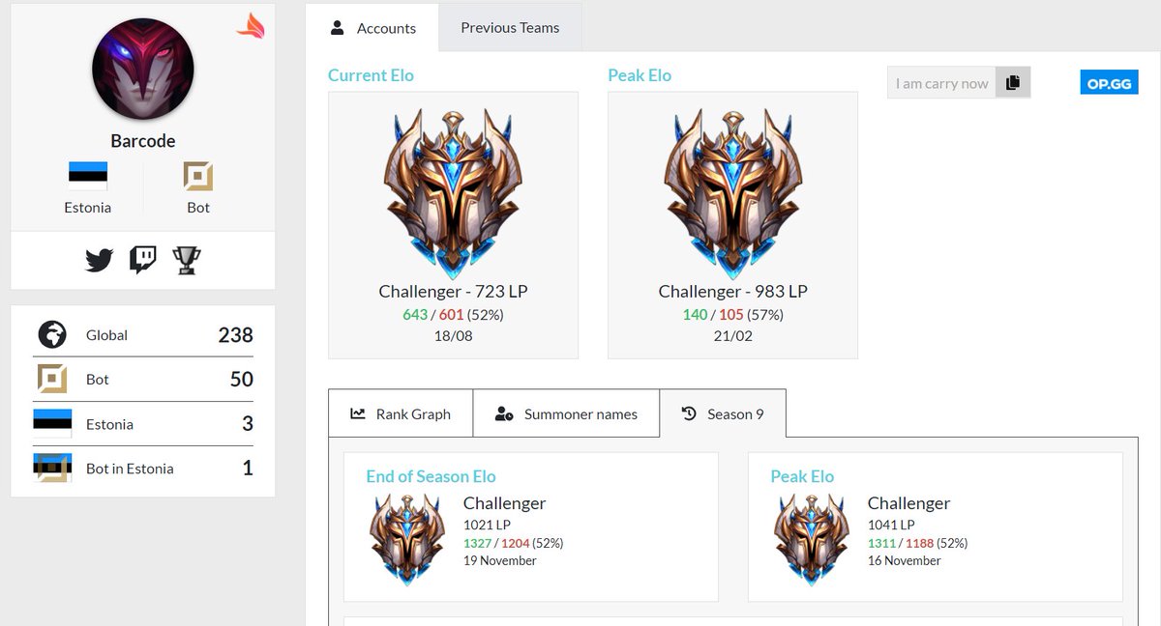Click the 'I am carry now' name field
The height and width of the screenshot is (626, 1161).
(942, 83)
